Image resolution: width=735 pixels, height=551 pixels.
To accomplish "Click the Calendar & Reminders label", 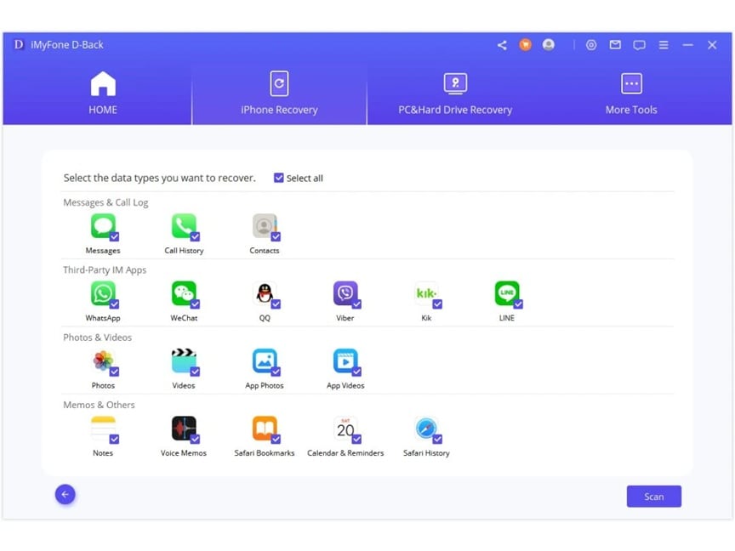I will point(345,453).
